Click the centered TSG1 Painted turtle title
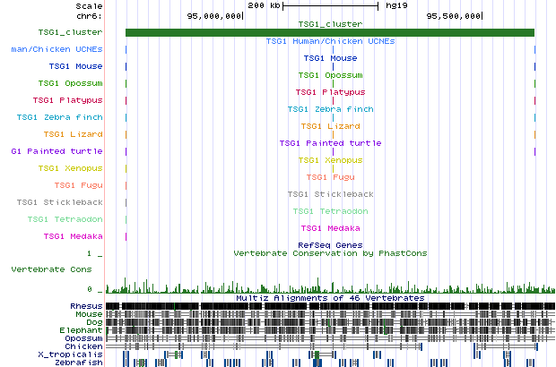556x367 pixels. pos(330,143)
